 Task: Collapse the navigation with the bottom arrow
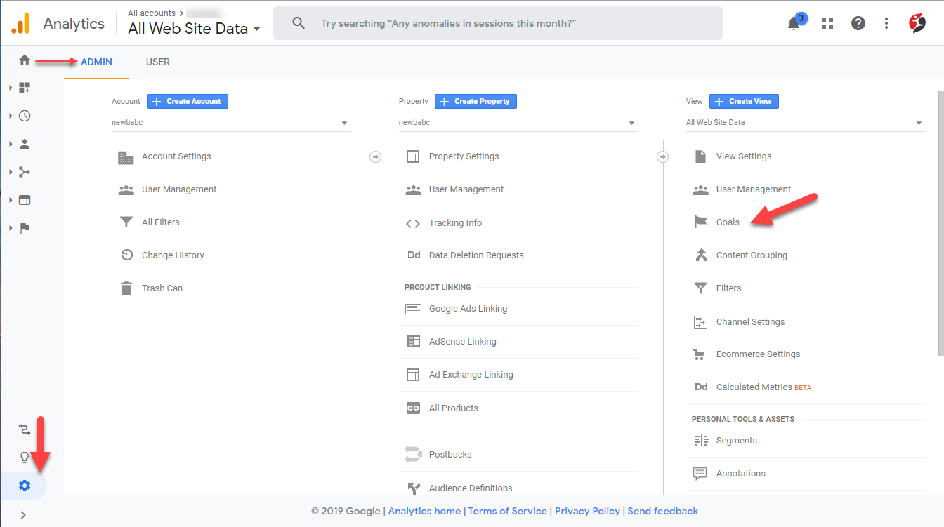coord(24,514)
